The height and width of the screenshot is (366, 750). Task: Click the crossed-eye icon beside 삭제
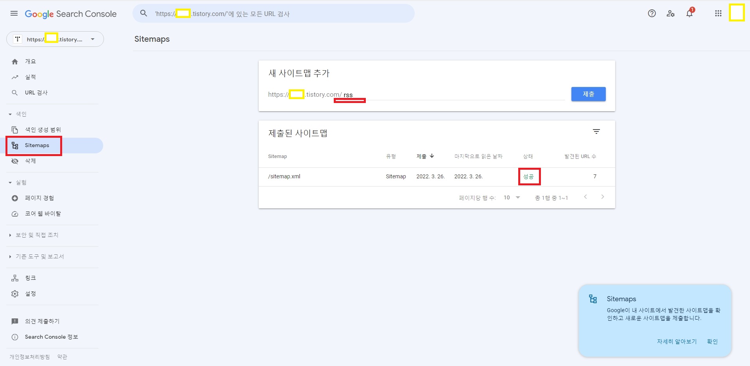[x=15, y=161]
